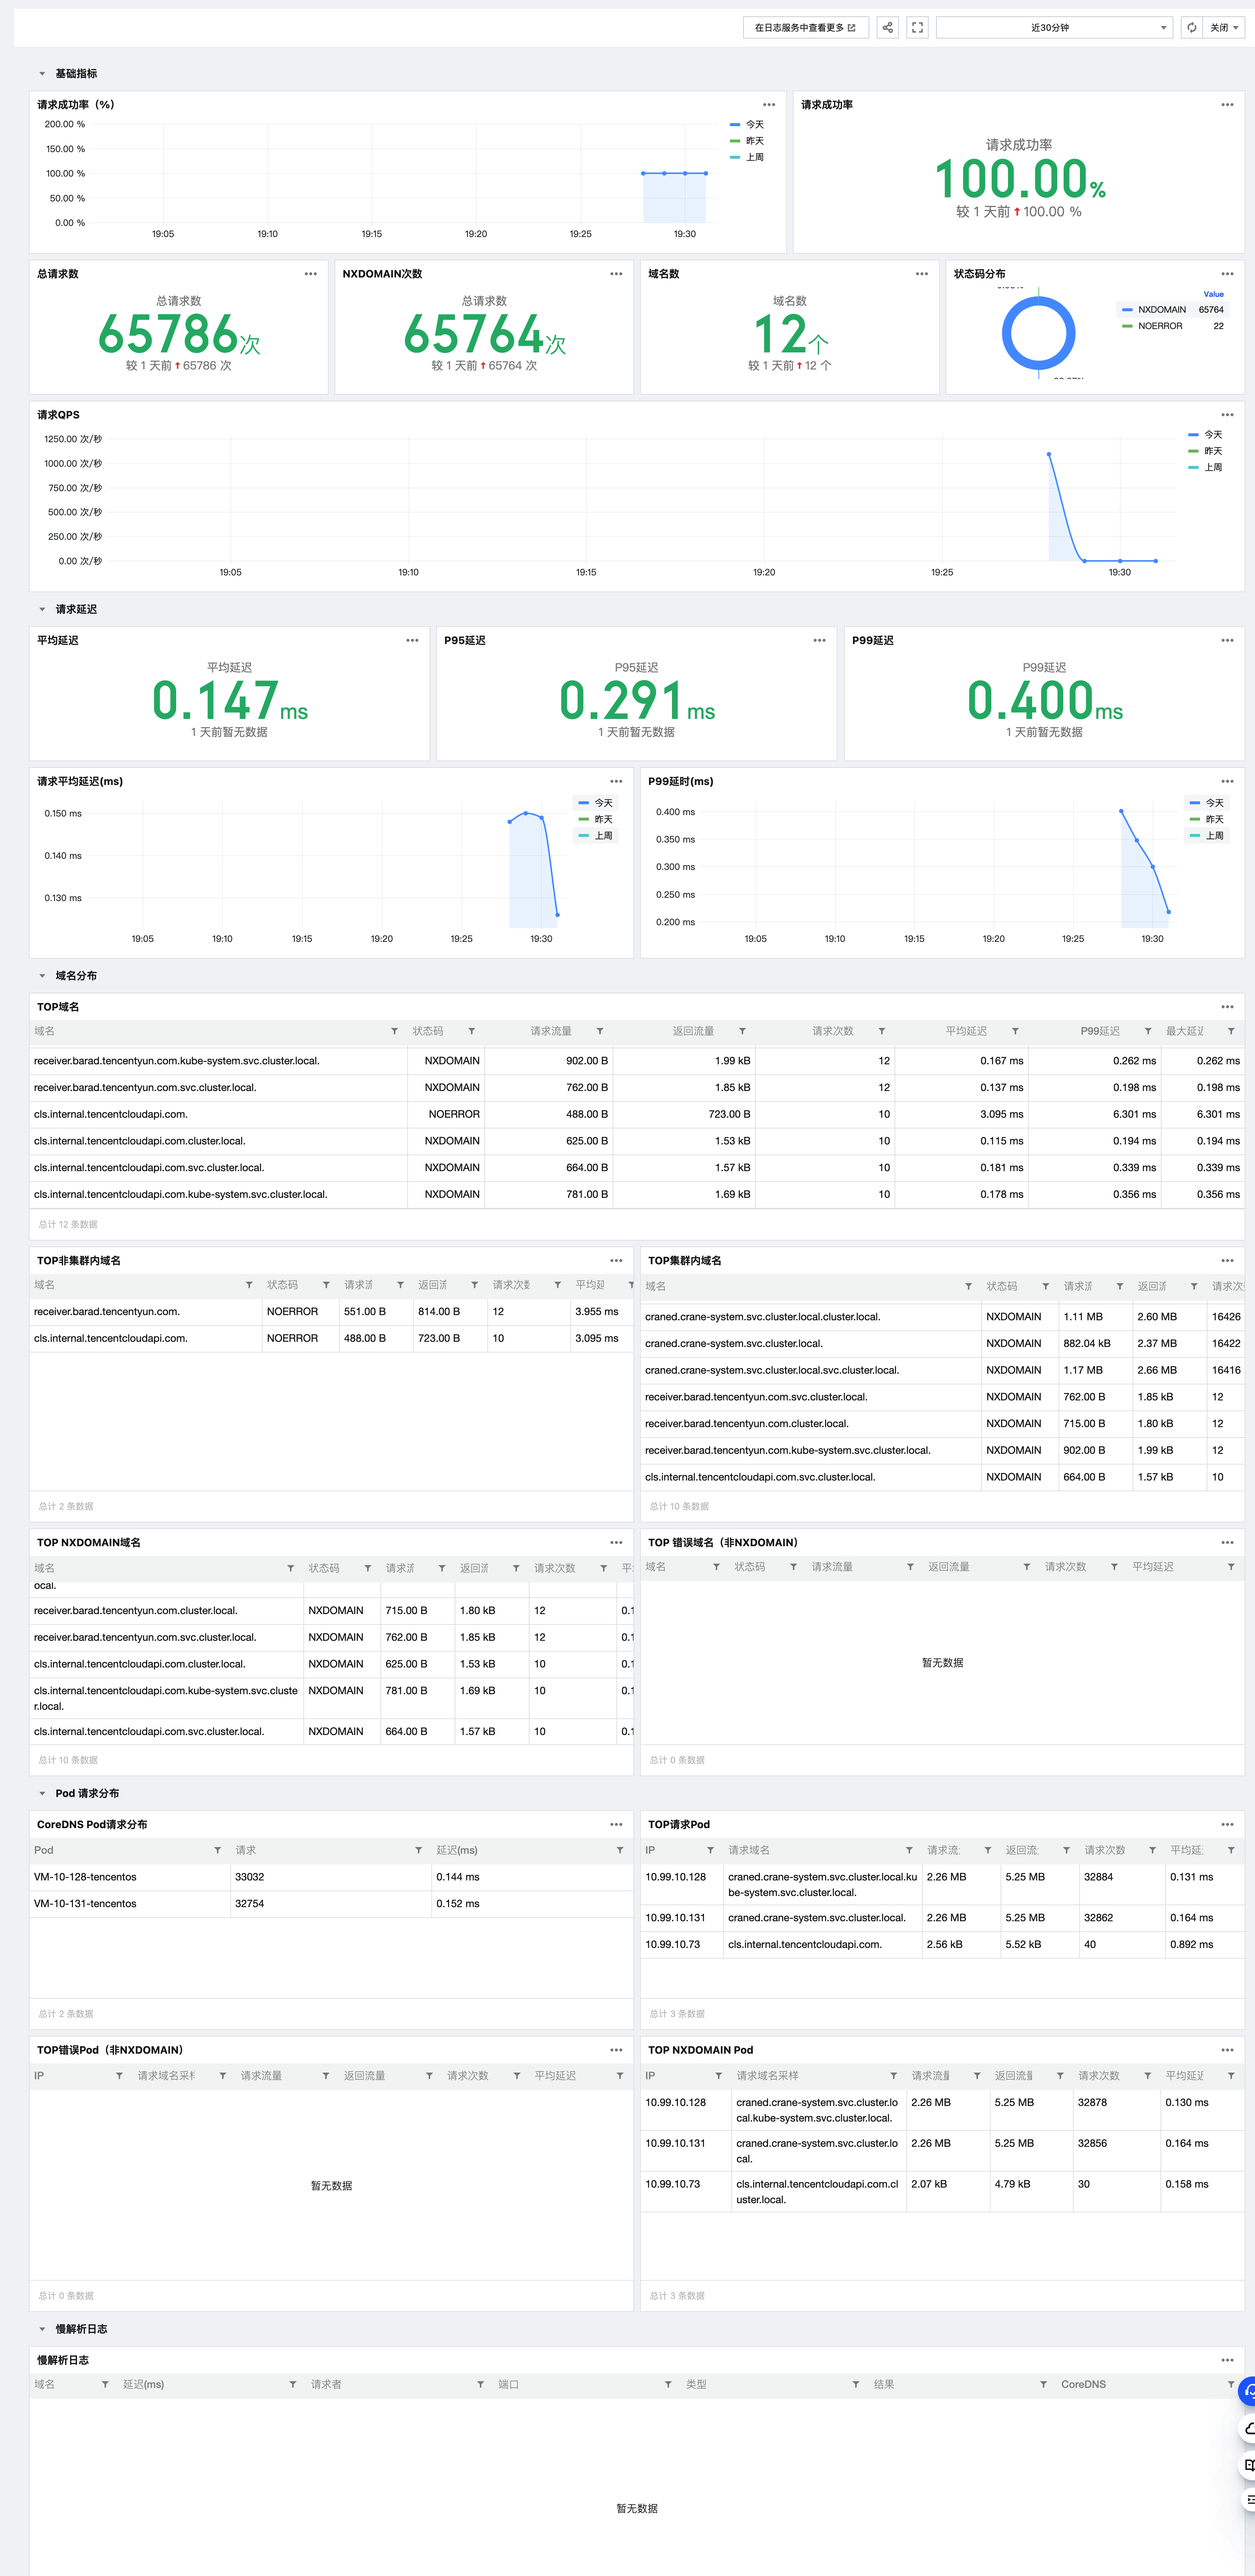Select the cls.internal.tencentcloudapi.com. row in TOP域名

coord(111,1114)
